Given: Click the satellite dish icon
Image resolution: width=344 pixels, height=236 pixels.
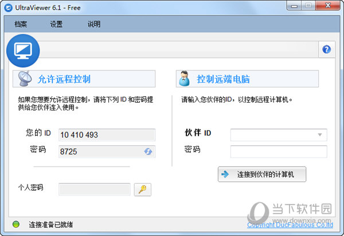Looking at the screenshot, I should pos(25,78).
